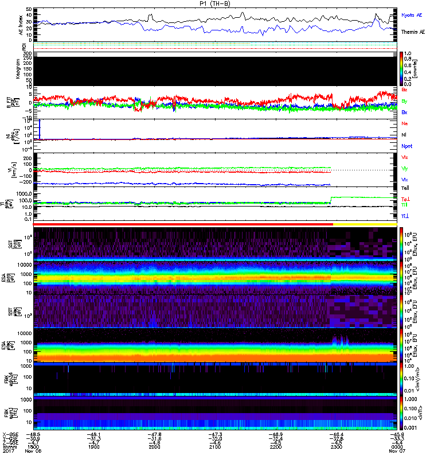Image resolution: width=430 pixels, height=459 pixels.
Task: Click the 1900 time tick label
Action: 94,447
